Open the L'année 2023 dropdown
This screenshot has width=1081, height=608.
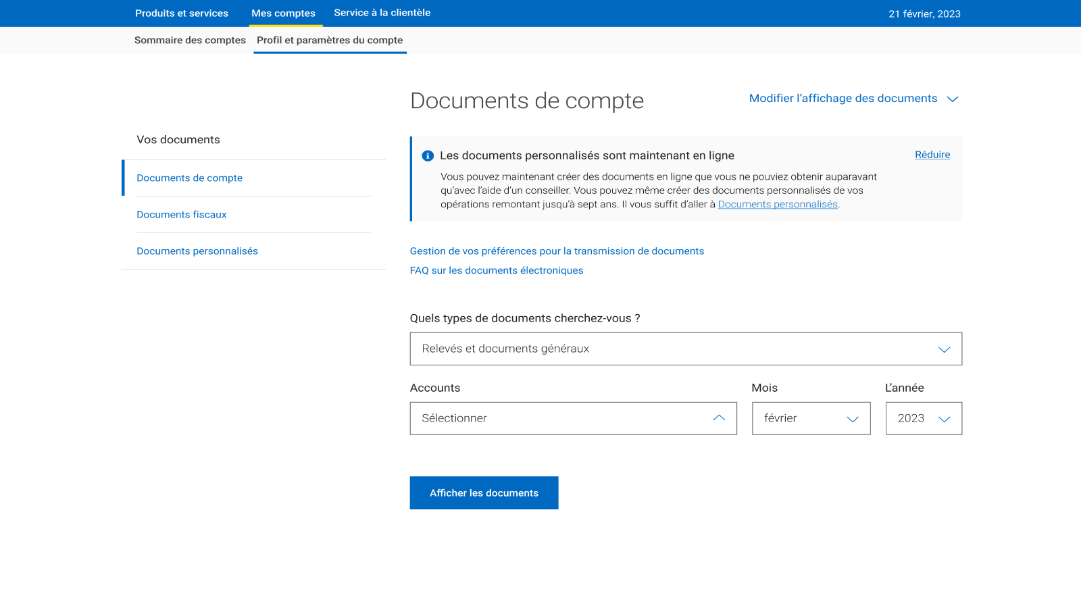tap(924, 418)
